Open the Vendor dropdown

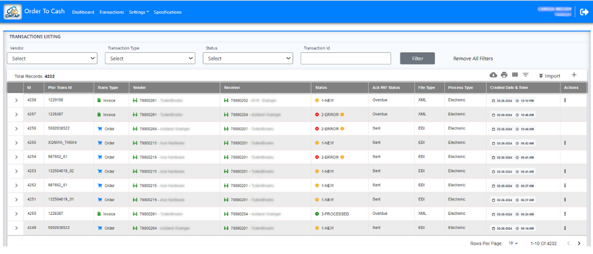[x=52, y=58]
